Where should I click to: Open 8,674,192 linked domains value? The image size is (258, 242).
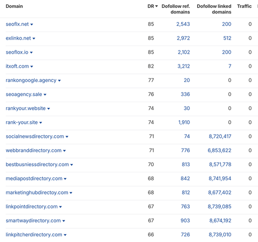220,221
